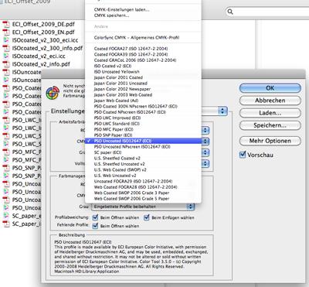Select PSO SNP Paper (ECI)
Image resolution: width=309 pixels, height=287 pixels.
[143, 135]
